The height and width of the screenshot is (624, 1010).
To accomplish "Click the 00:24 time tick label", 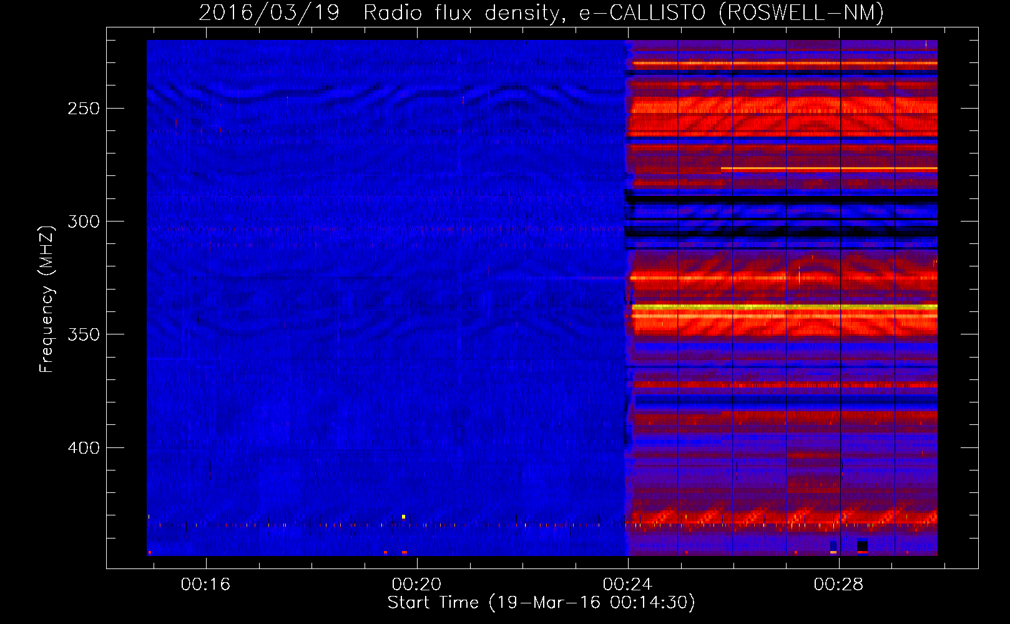I will 627,584.
